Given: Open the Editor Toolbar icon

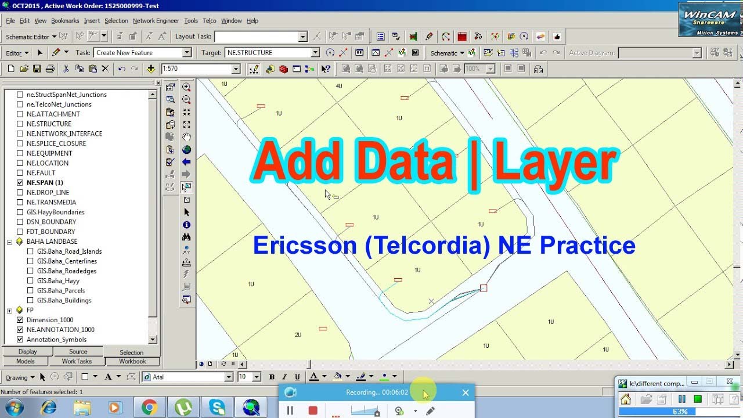Looking at the screenshot, I should (x=254, y=69).
